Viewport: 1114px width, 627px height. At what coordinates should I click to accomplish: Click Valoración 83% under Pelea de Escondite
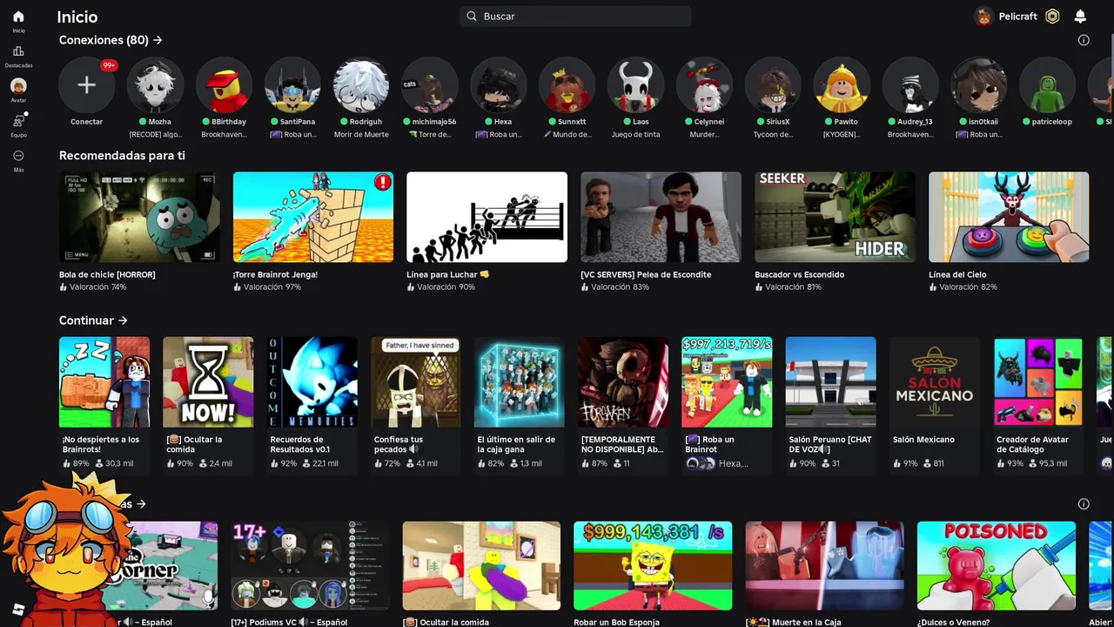coord(620,287)
